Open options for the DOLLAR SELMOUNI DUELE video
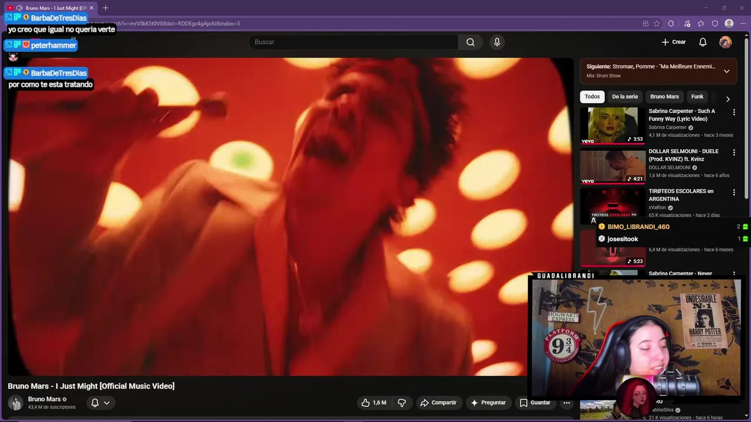Image resolution: width=751 pixels, height=422 pixels. [x=733, y=152]
